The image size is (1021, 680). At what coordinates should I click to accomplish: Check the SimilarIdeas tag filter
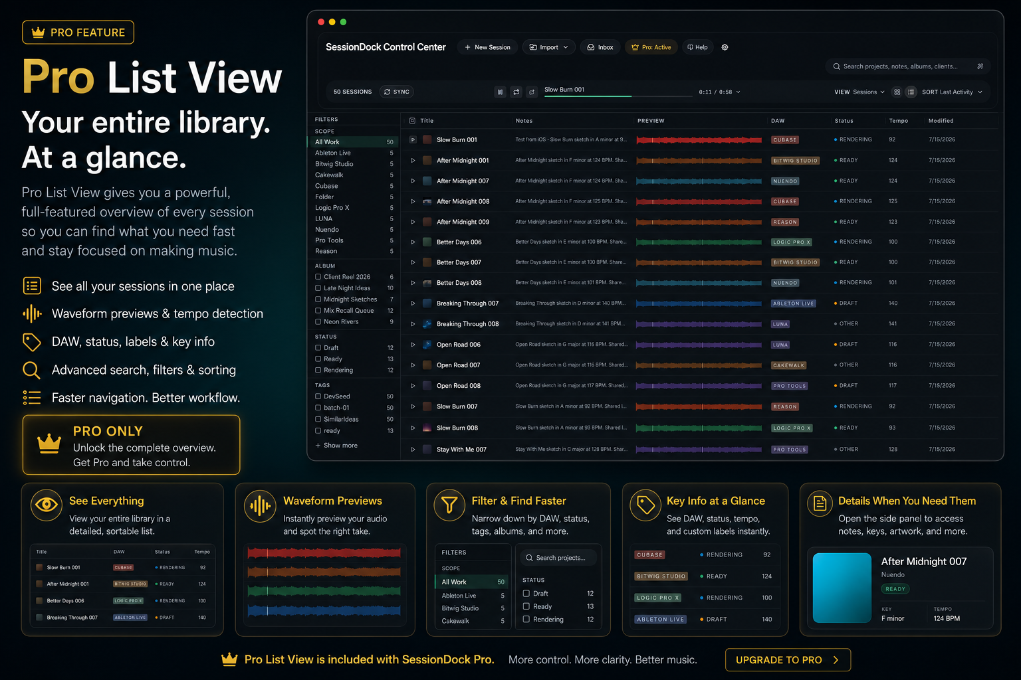[318, 419]
